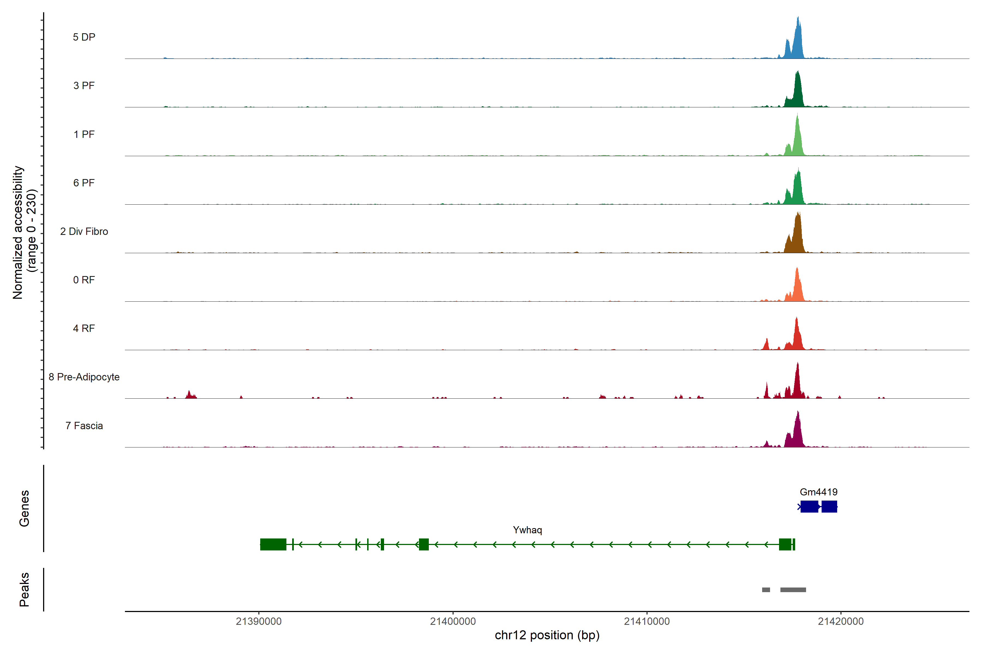Click the 8 Pre-Adipocyte track label

(84, 377)
